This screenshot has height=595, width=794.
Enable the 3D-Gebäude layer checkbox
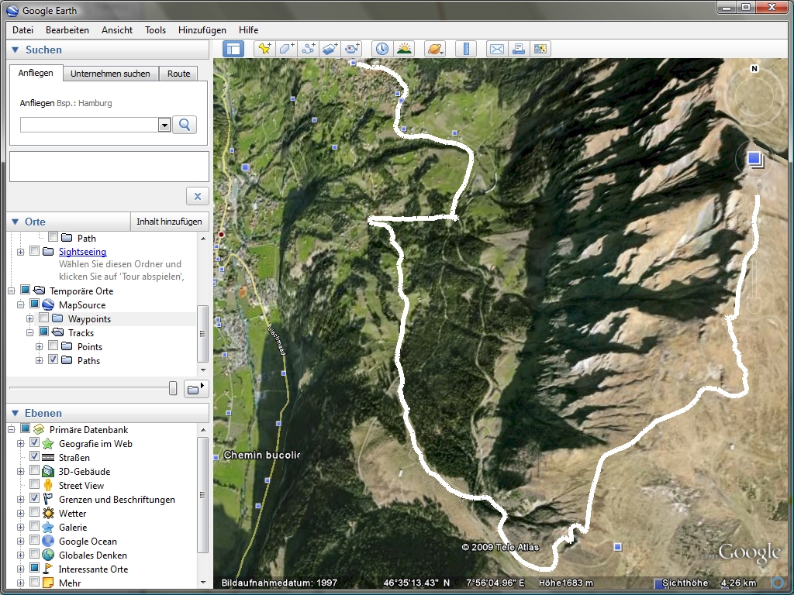34,470
